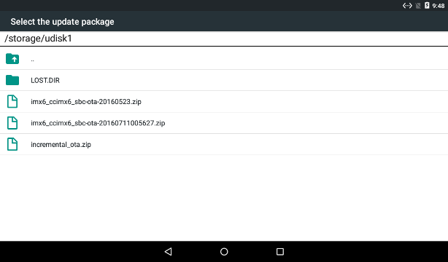Tap the 9:48 clock in status bar
The height and width of the screenshot is (262, 448).
439,6
